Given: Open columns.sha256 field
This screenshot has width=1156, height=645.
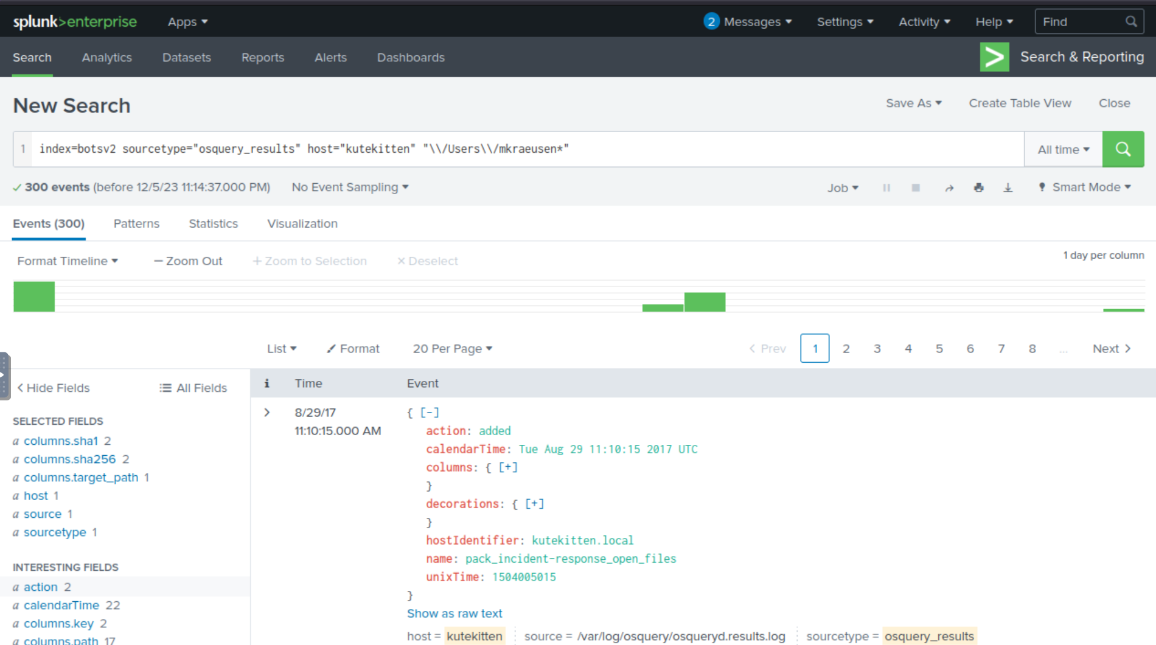Looking at the screenshot, I should (x=70, y=459).
